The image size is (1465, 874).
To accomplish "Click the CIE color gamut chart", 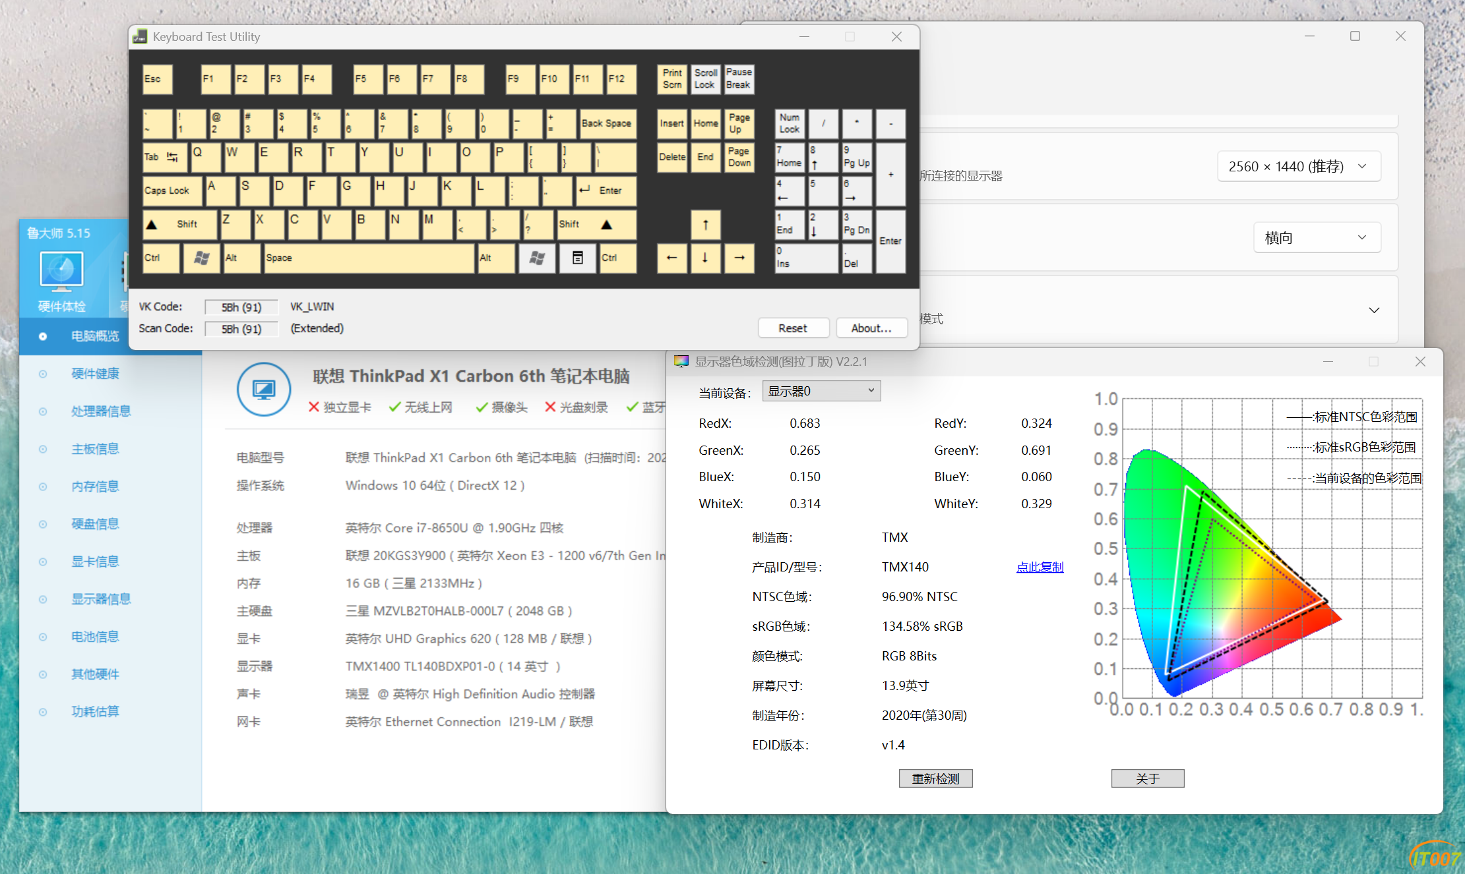I will coord(1272,548).
